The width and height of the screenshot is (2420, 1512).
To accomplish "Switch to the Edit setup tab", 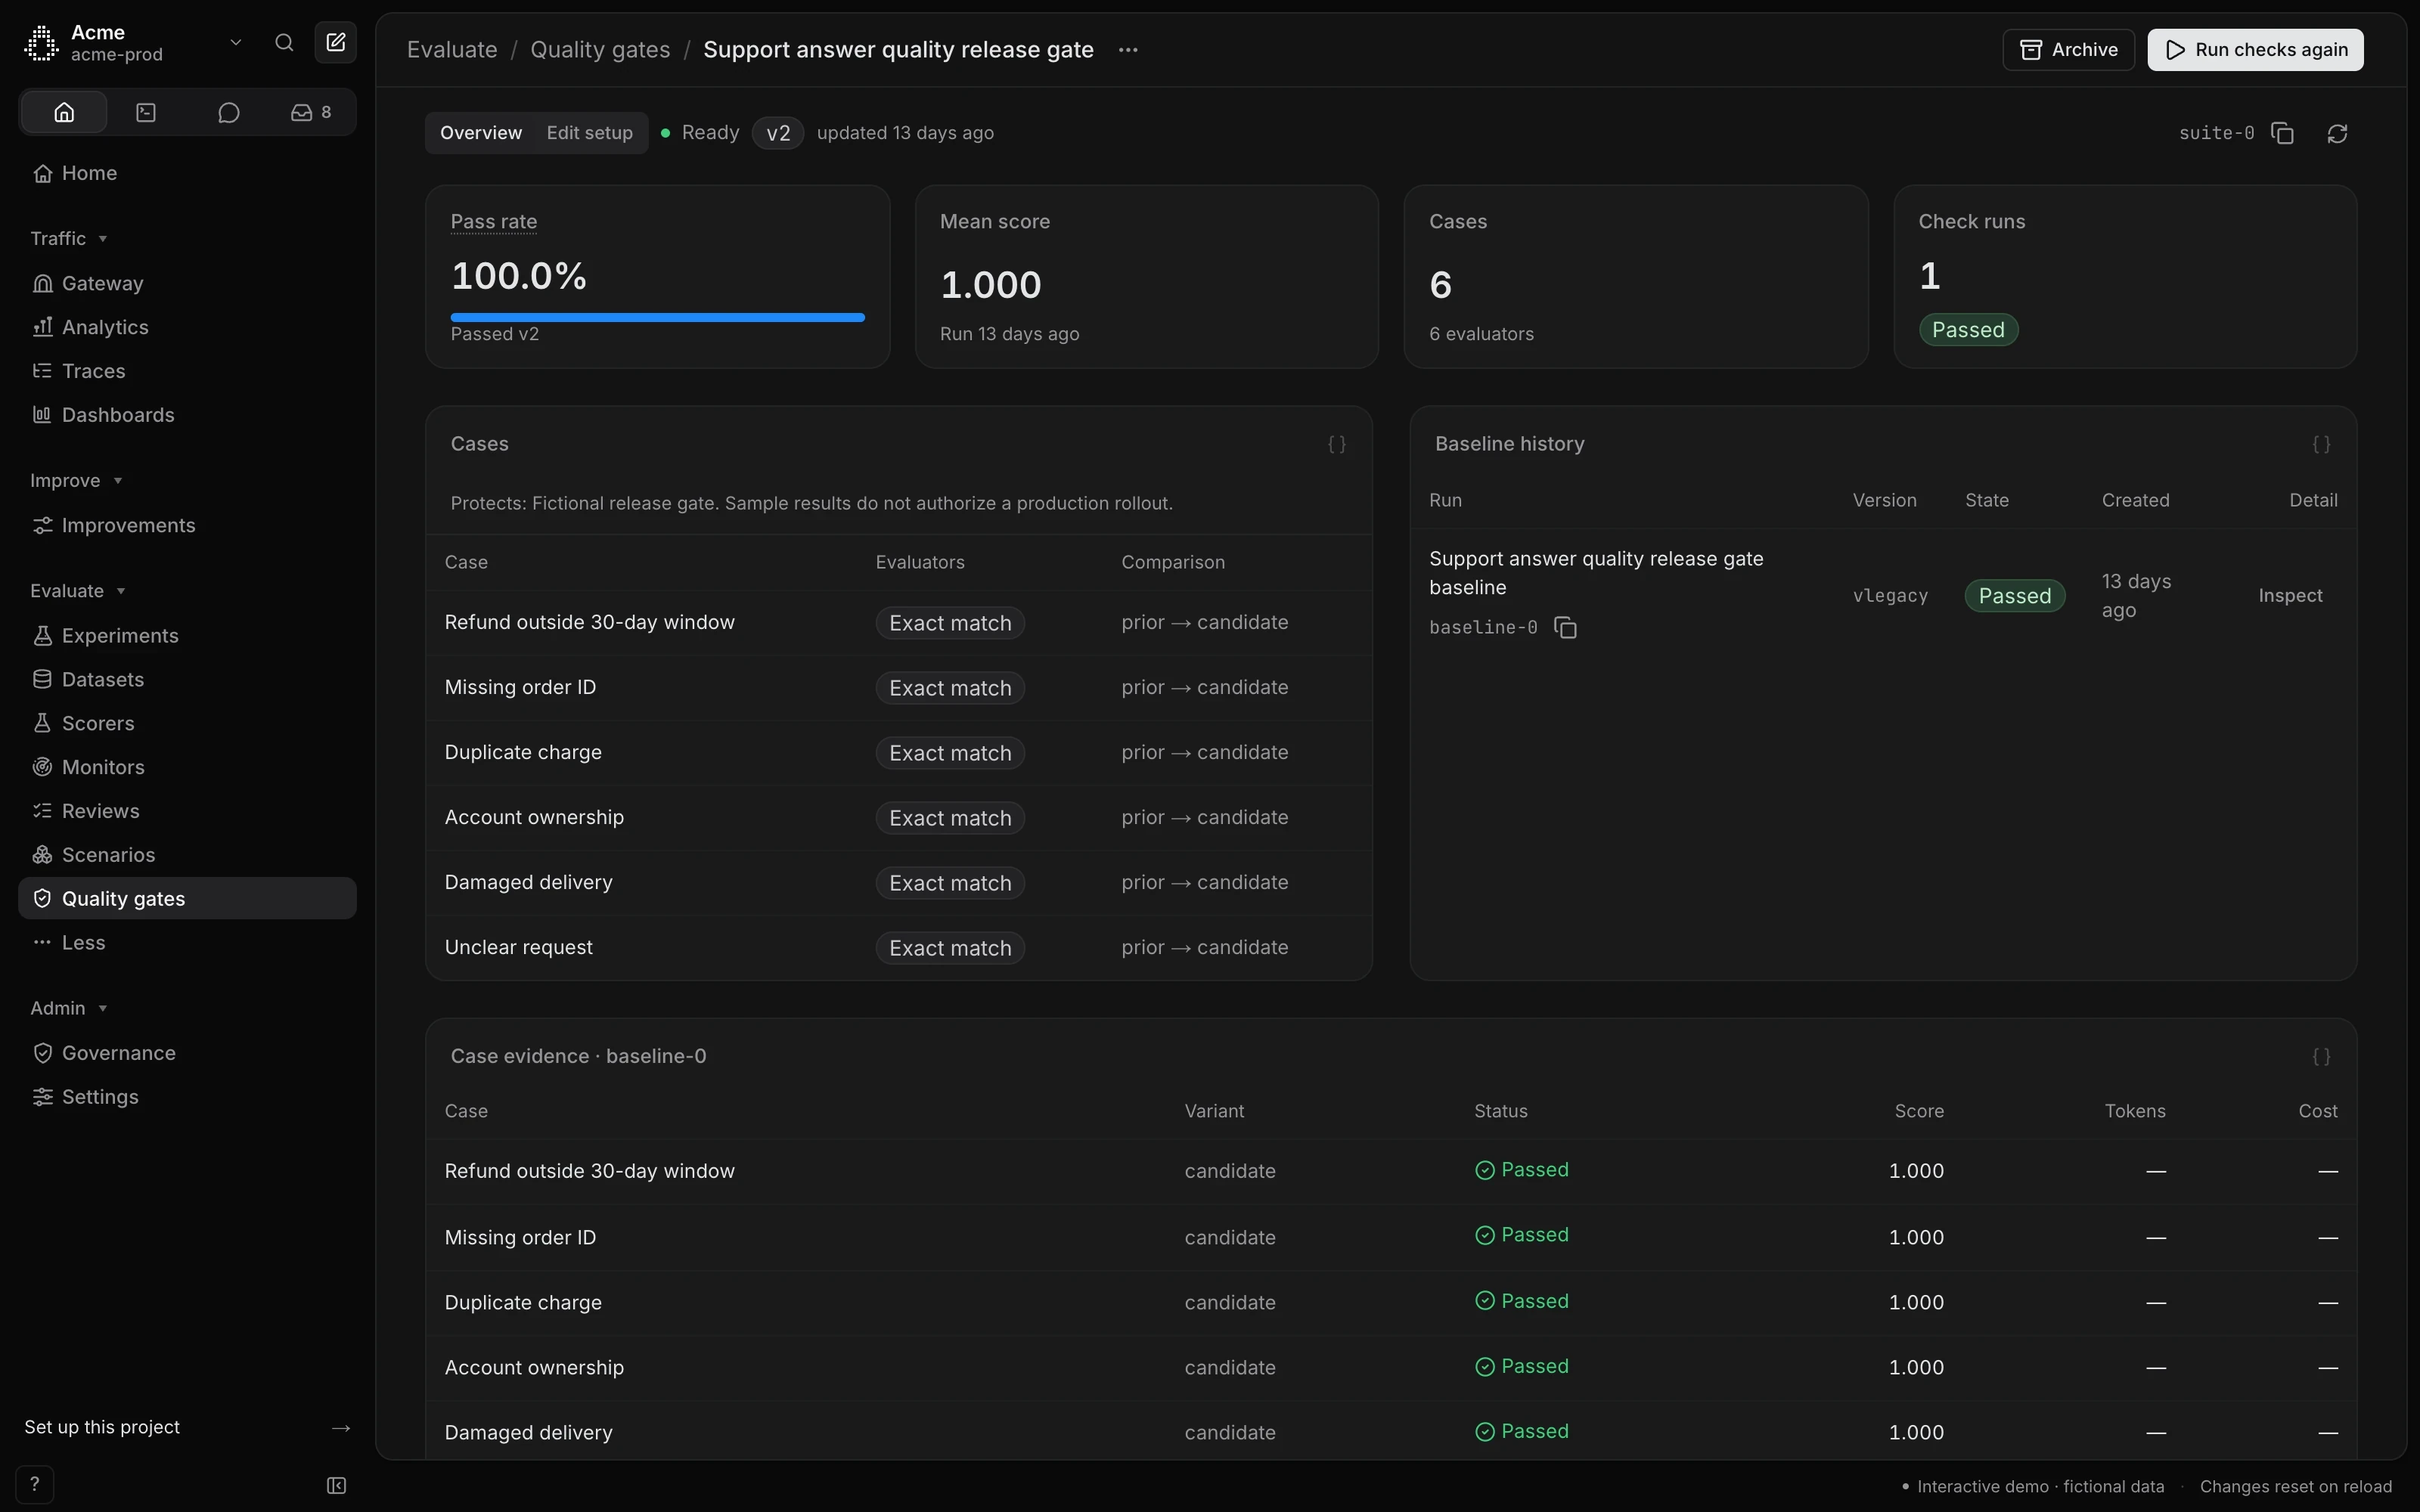I will click(589, 133).
